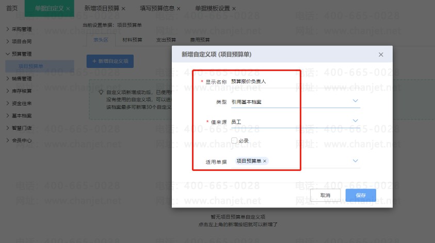Click the 取消 button

[325, 195]
